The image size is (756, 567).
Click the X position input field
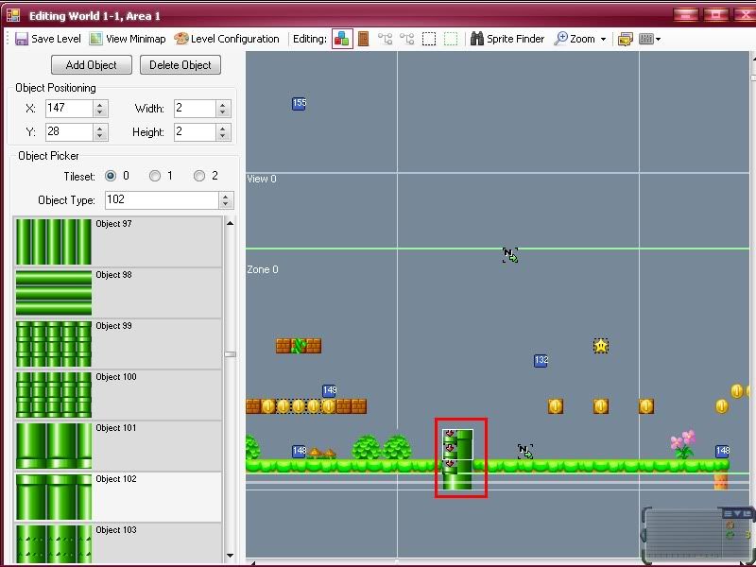click(x=69, y=109)
